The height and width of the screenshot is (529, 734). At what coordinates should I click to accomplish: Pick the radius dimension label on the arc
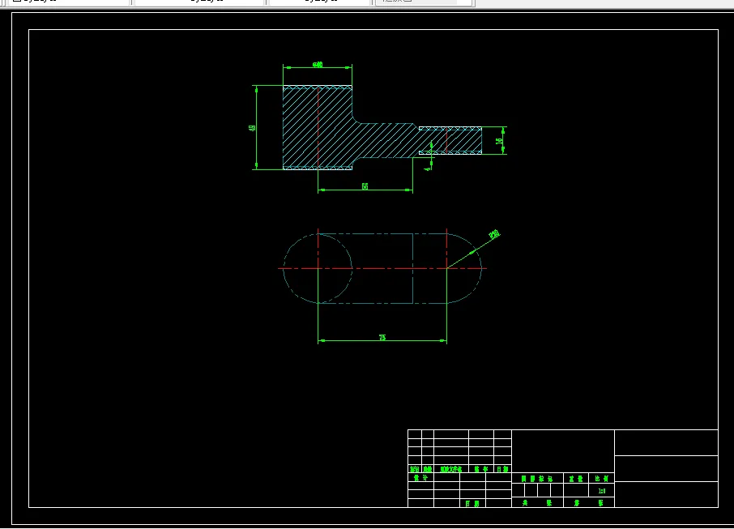494,234
